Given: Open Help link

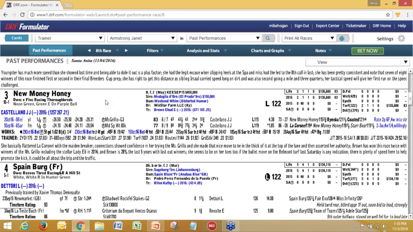Looking at the screenshot, I should pos(402,26).
